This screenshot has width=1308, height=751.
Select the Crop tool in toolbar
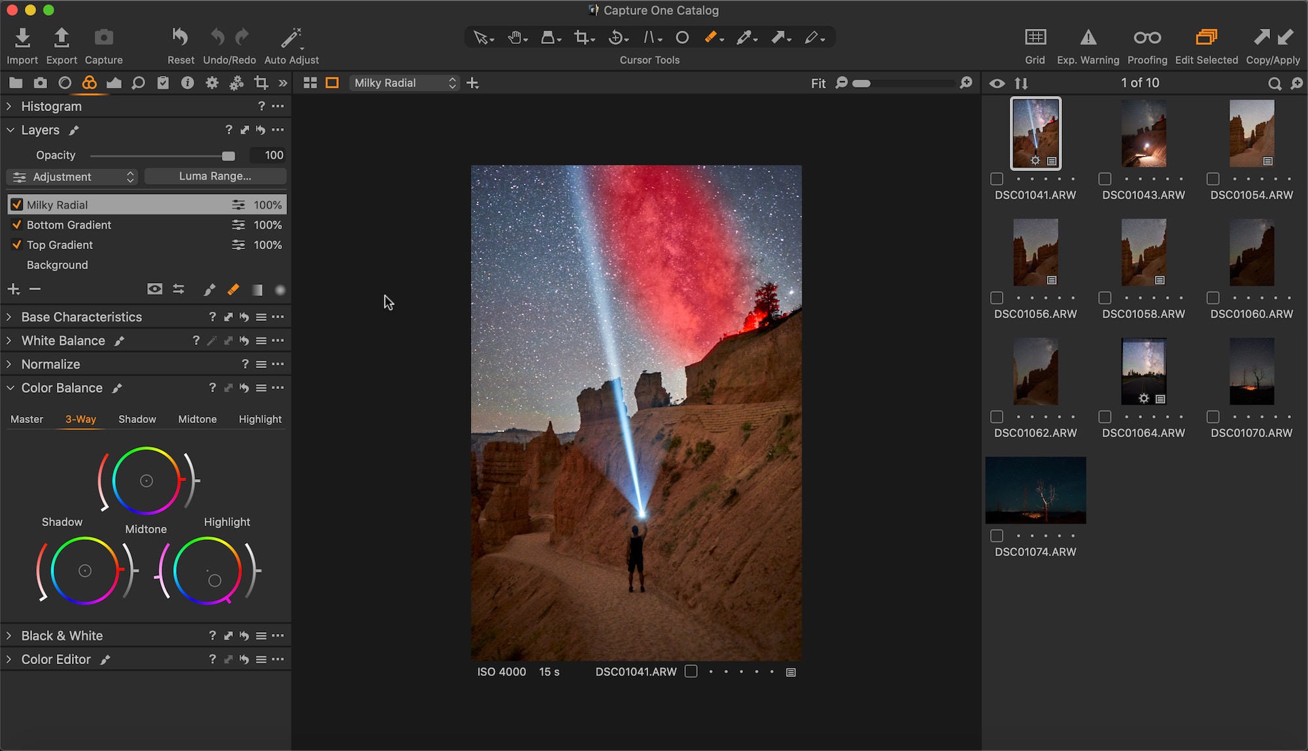tap(583, 38)
